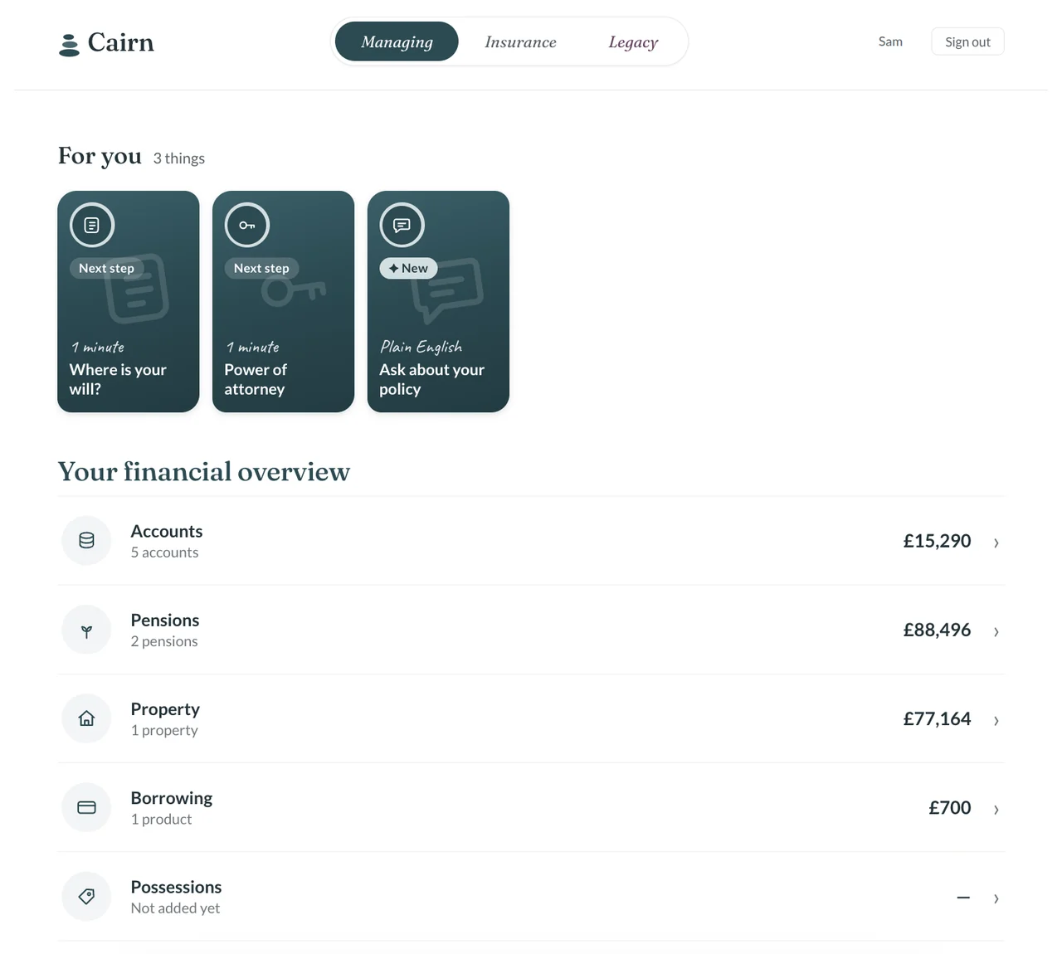Click the £15,290 accounts total
The width and height of the screenshot is (1062, 954).
pyautogui.click(x=937, y=541)
